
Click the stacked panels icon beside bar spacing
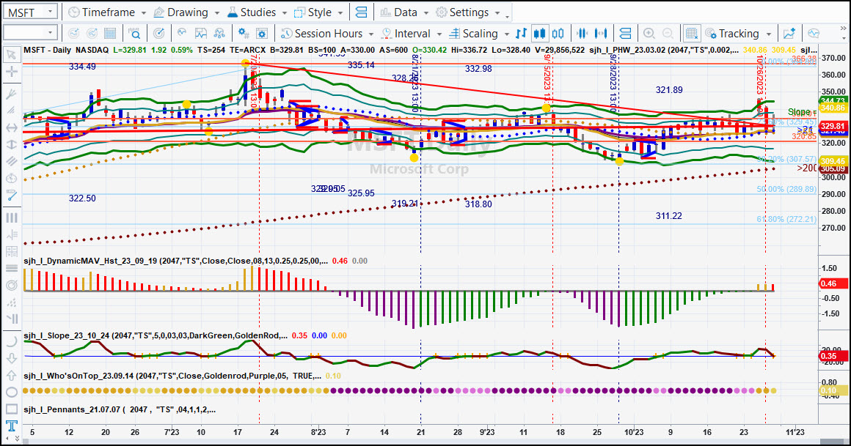625,34
